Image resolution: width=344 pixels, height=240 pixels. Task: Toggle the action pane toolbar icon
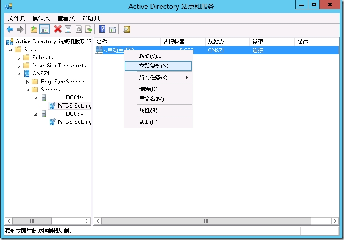pyautogui.click(x=113, y=29)
